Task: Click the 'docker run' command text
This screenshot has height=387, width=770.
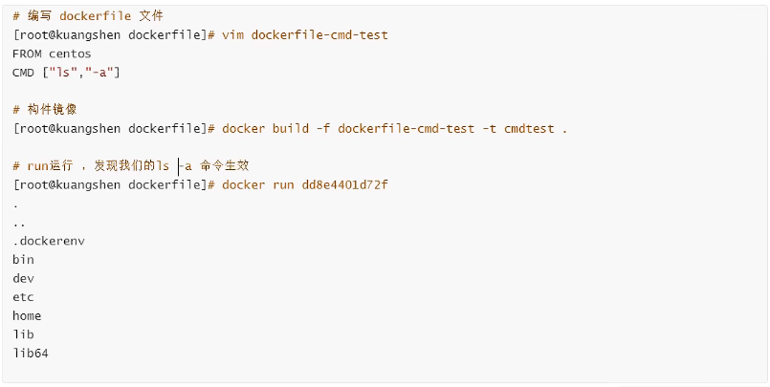Action: tap(258, 185)
